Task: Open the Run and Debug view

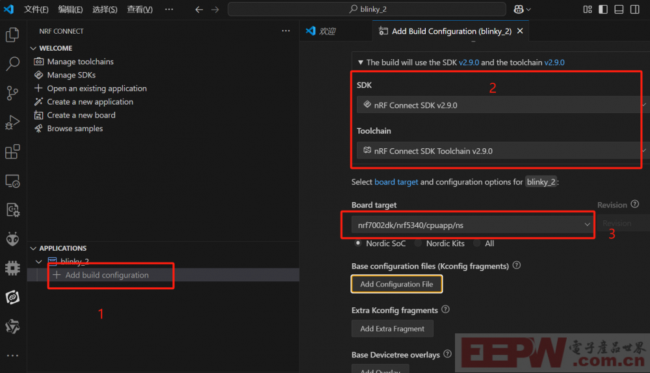Action: 12,122
